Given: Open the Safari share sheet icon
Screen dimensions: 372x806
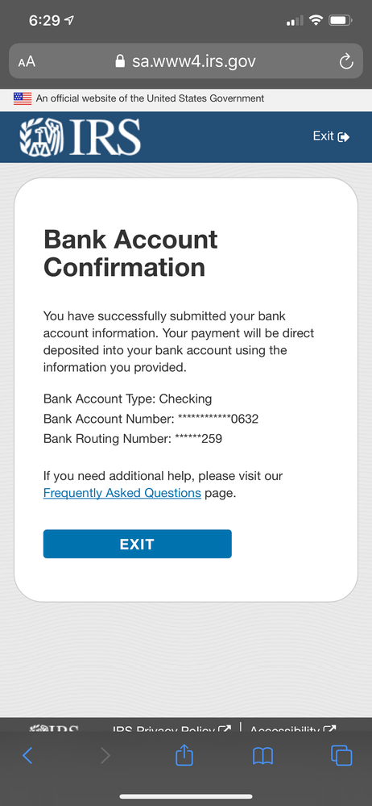Looking at the screenshot, I should point(184,754).
